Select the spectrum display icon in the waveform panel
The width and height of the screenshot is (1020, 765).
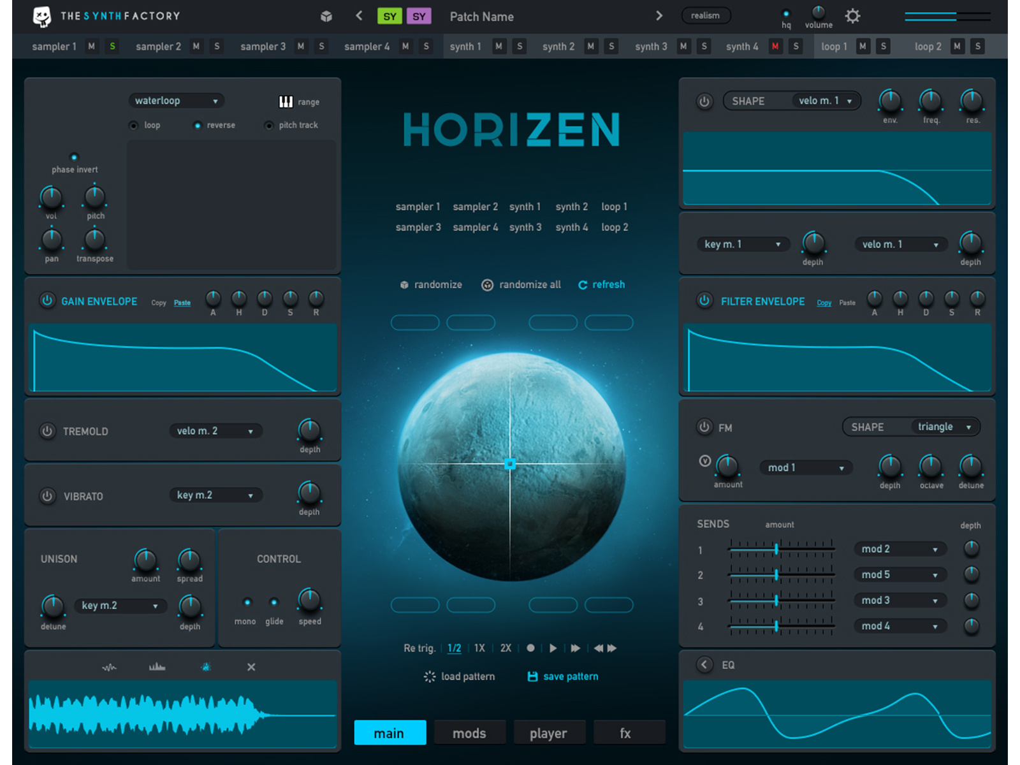point(157,667)
